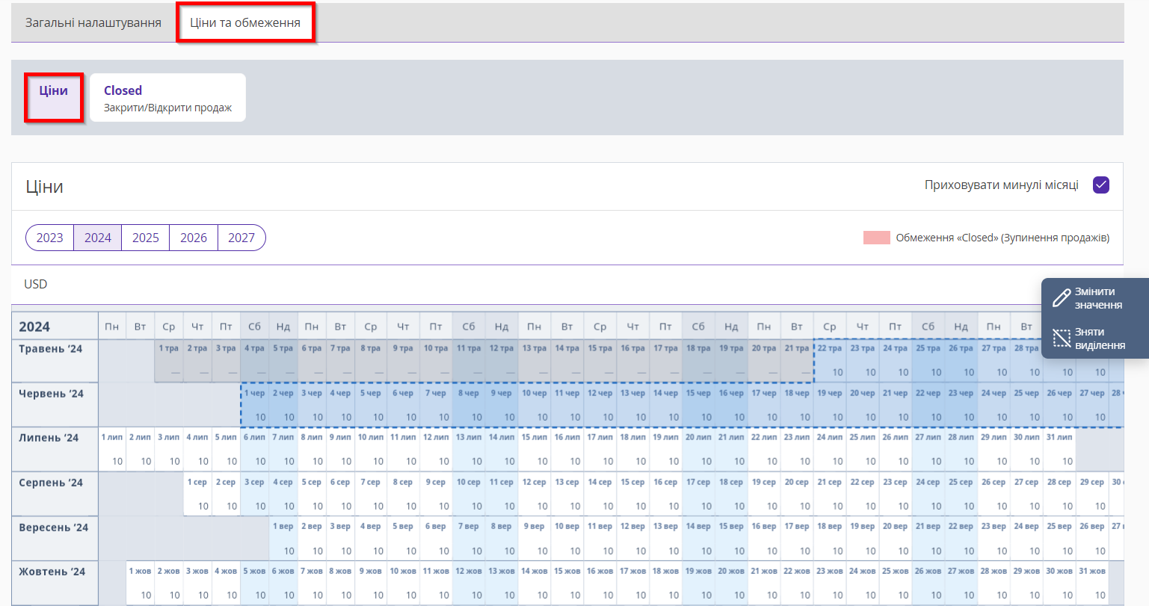Select the 7 сер price cell
The height and width of the screenshot is (606, 1149).
(x=371, y=494)
